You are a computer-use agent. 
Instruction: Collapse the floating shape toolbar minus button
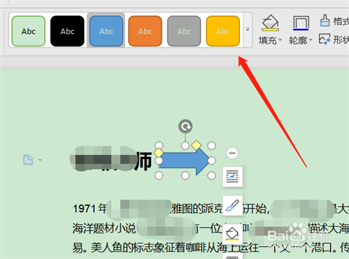coord(232,153)
